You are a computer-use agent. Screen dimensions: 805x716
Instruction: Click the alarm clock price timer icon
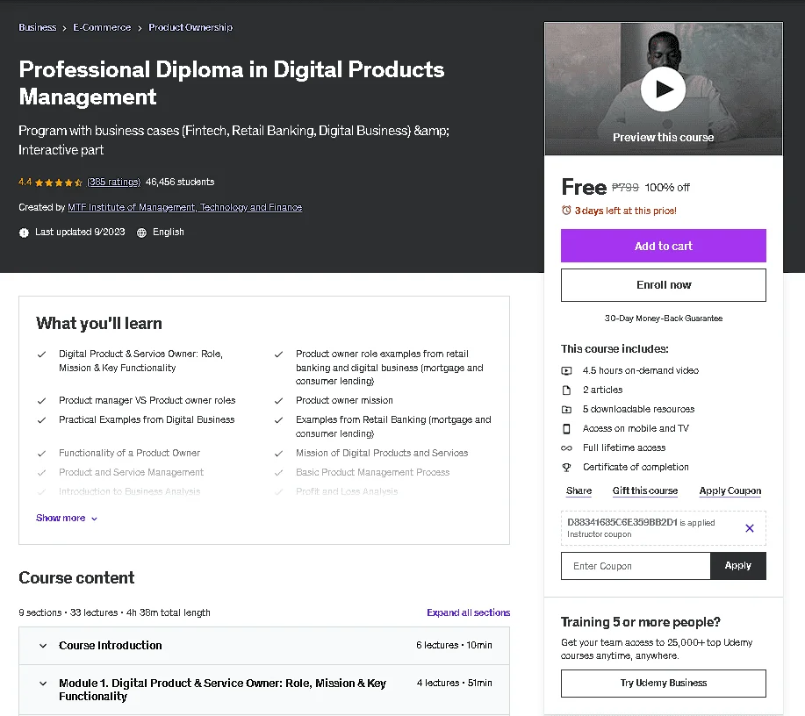[566, 211]
